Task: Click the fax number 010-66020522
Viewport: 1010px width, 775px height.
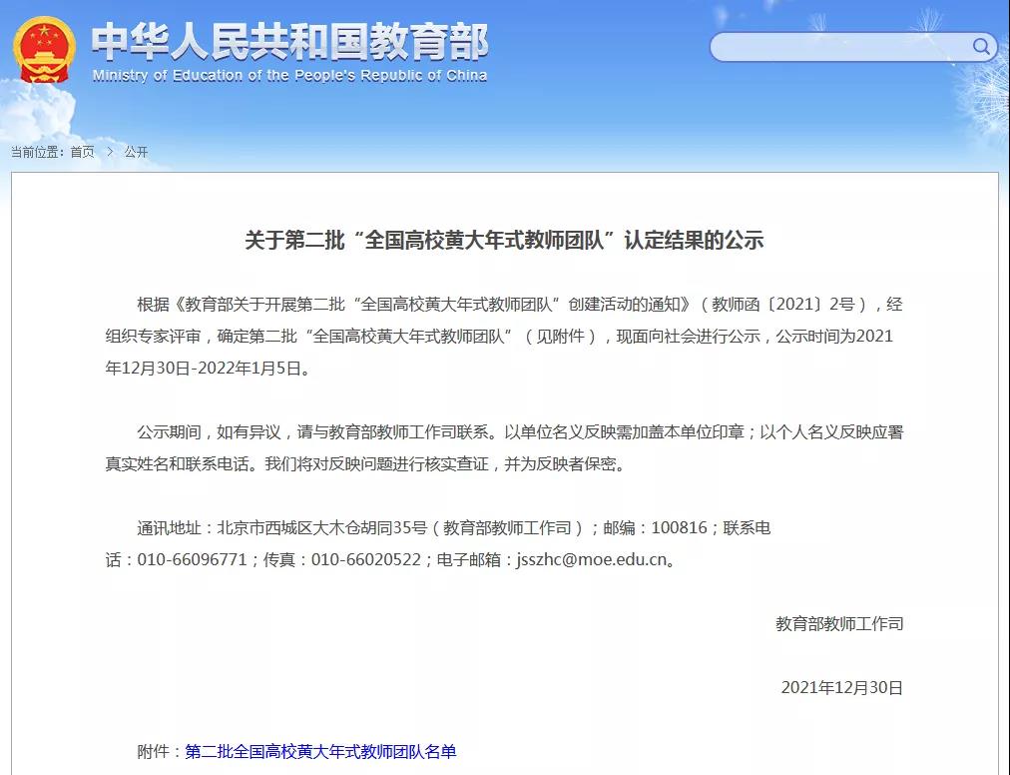Action: click(x=366, y=559)
